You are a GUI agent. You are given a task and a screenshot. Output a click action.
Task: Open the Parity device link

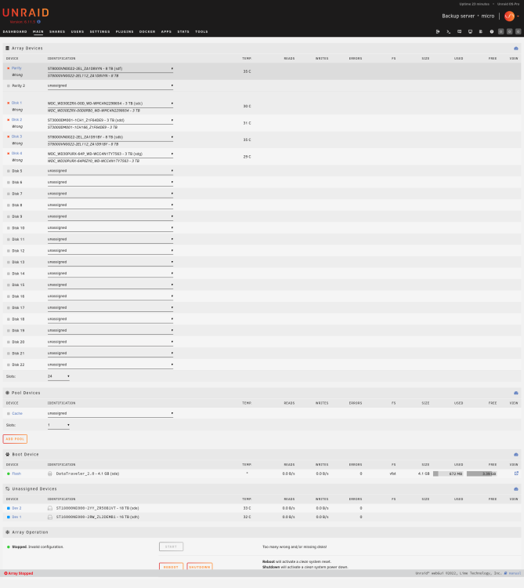coord(16,68)
